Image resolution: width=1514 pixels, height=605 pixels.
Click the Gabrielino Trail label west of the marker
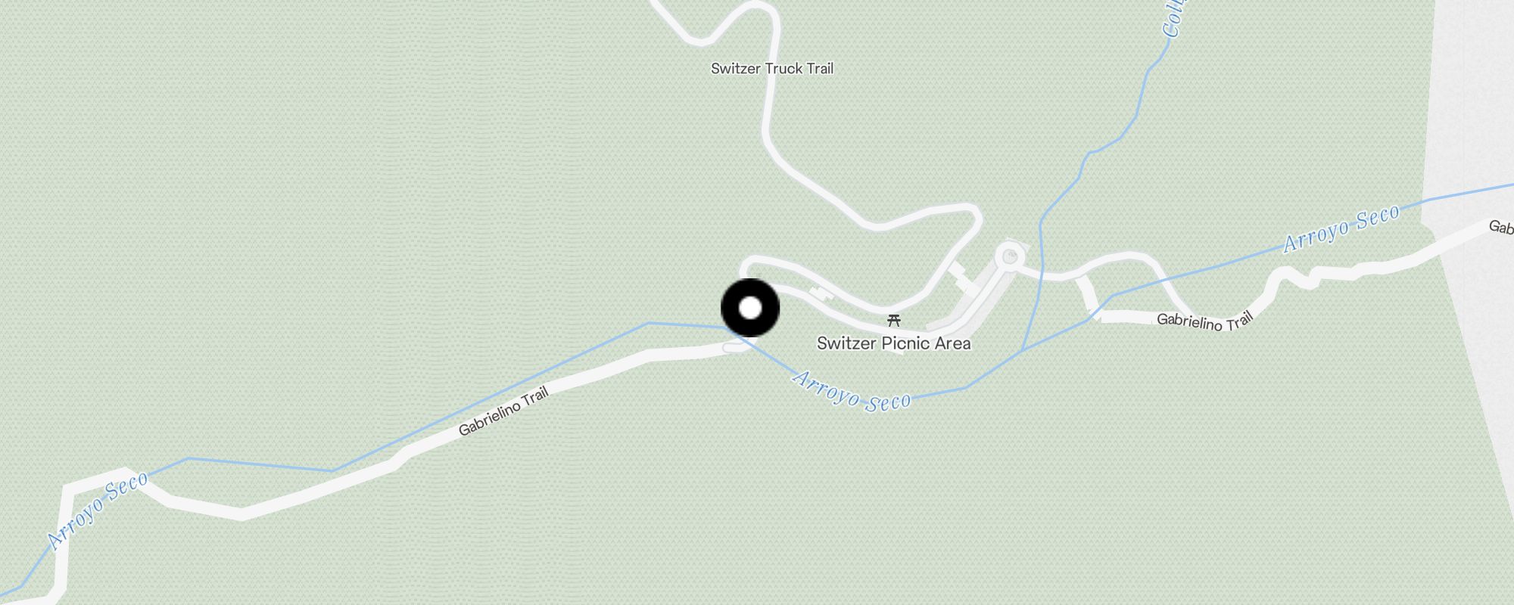(503, 412)
